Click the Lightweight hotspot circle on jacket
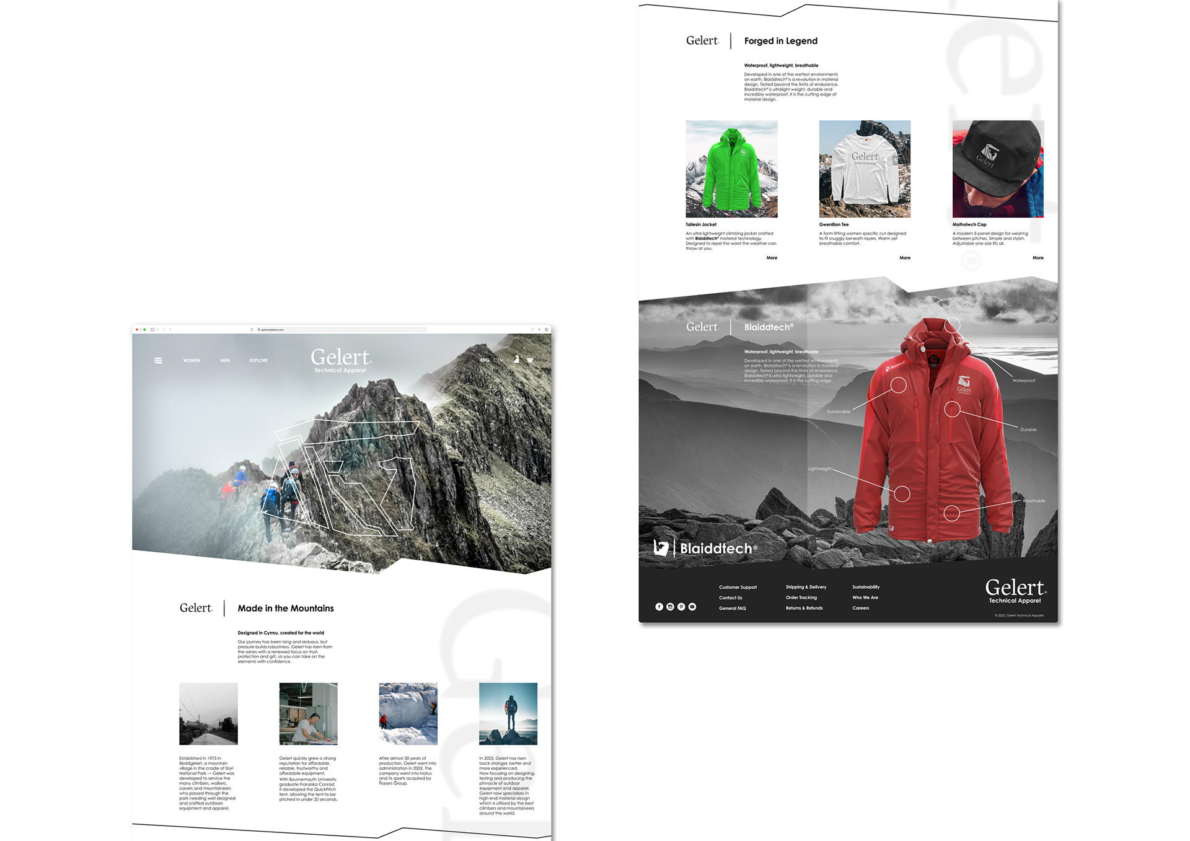The image size is (1190, 841). click(902, 494)
